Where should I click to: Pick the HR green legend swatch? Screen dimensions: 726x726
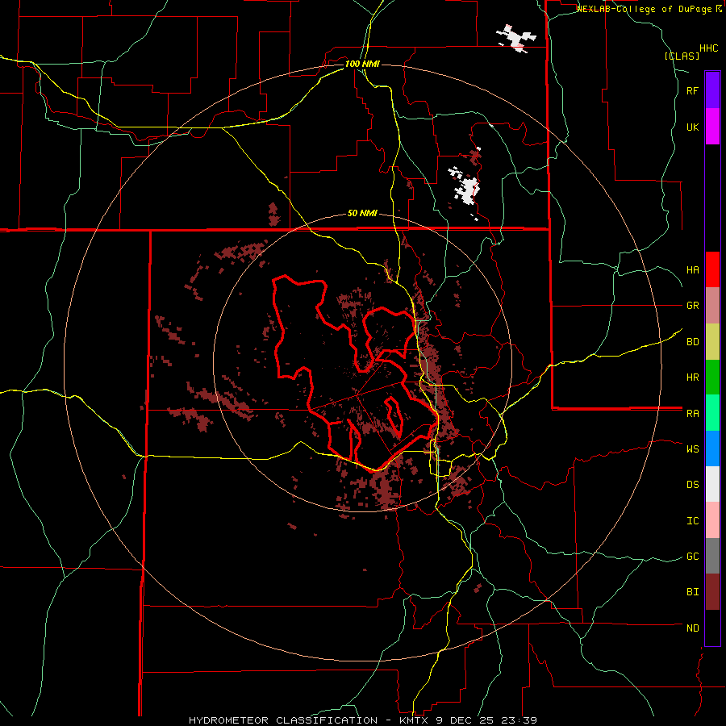tap(712, 378)
